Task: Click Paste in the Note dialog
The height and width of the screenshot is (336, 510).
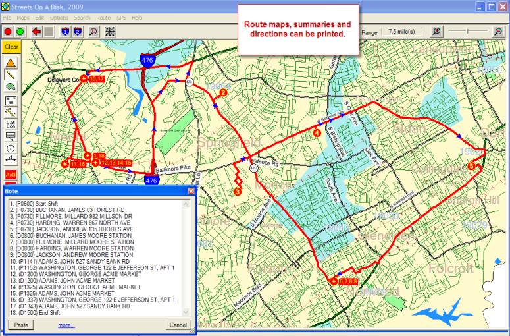Action: (x=21, y=325)
